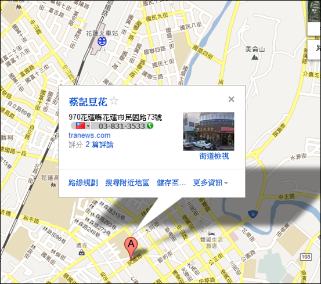Screen dimensions: 321x284
Task: Select 儲存至... save option
Action: [x=171, y=182]
